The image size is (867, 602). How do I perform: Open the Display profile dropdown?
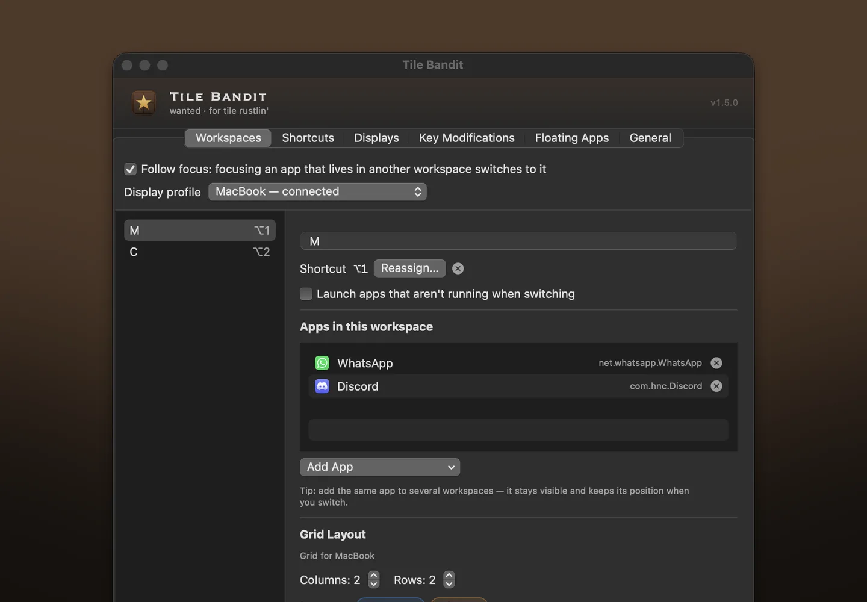click(x=317, y=191)
